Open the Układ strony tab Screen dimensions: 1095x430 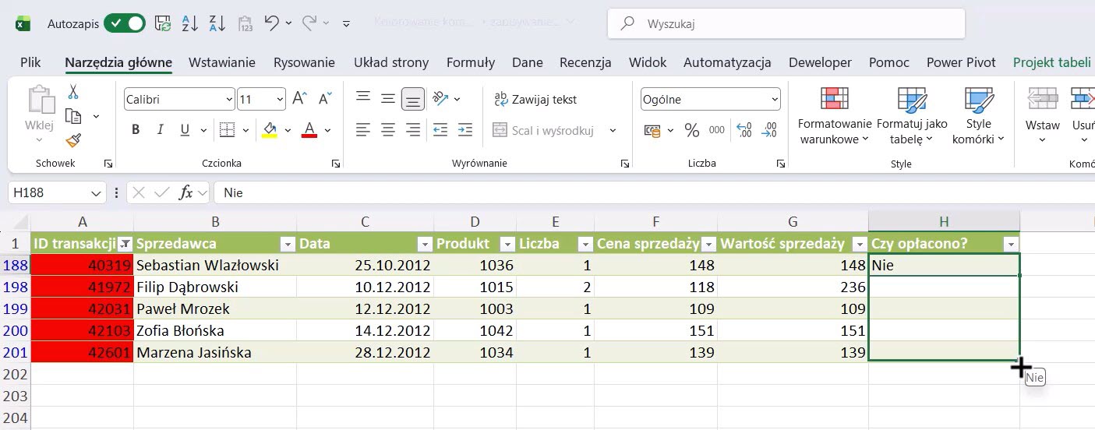[x=391, y=62]
